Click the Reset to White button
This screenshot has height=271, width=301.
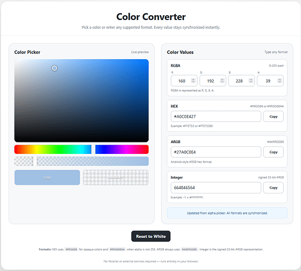point(151,236)
